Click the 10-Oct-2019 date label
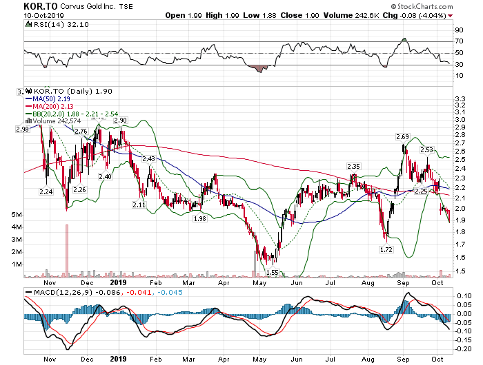The width and height of the screenshot is (483, 365). click(x=43, y=15)
